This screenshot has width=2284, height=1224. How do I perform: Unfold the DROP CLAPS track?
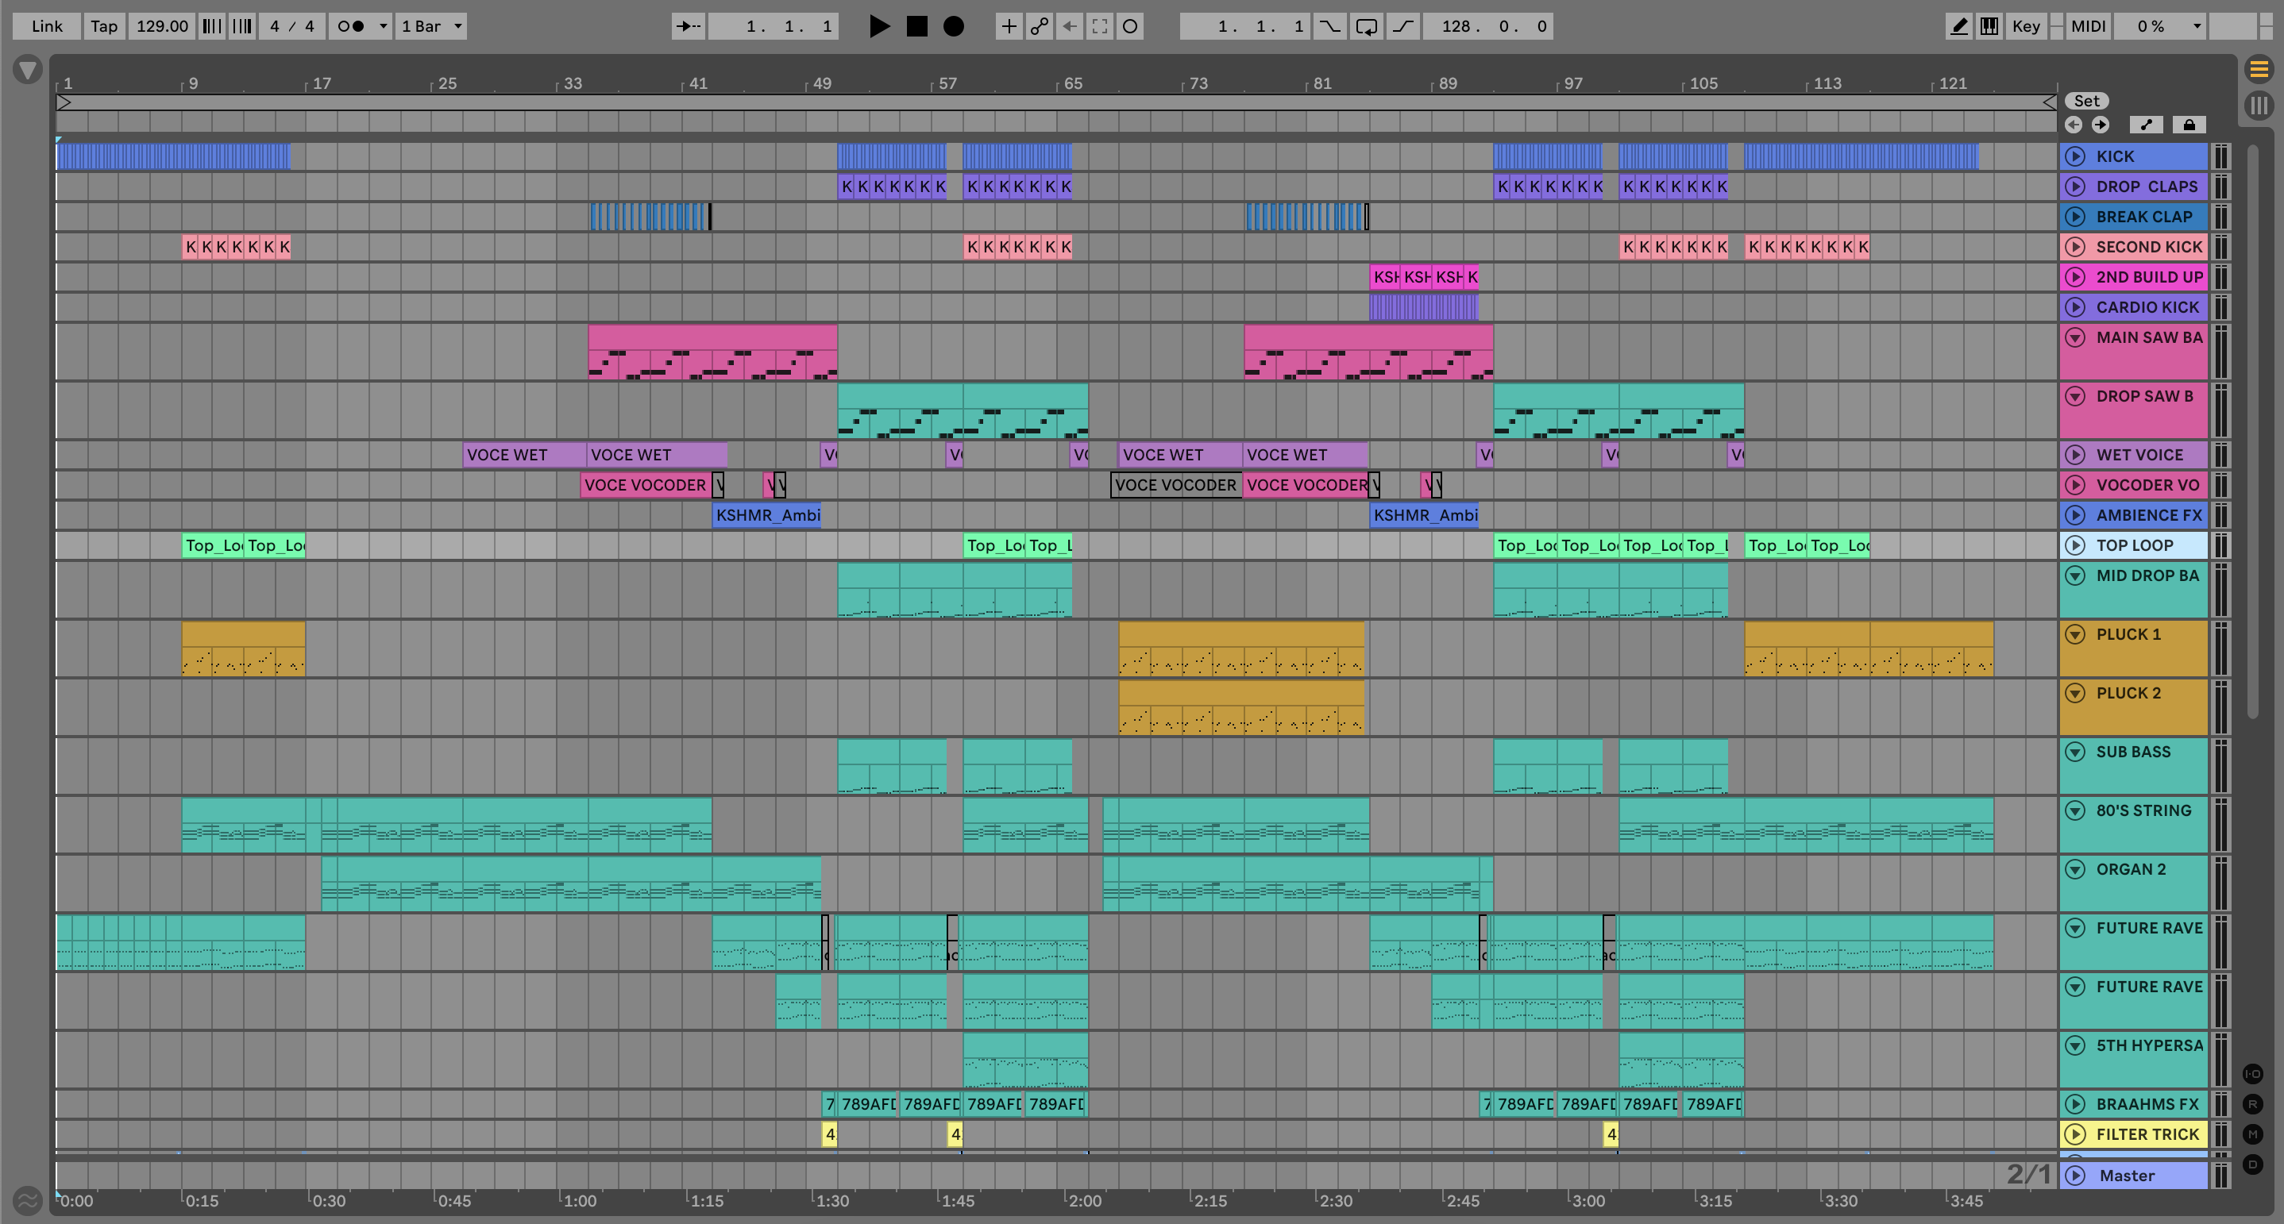coord(2075,186)
